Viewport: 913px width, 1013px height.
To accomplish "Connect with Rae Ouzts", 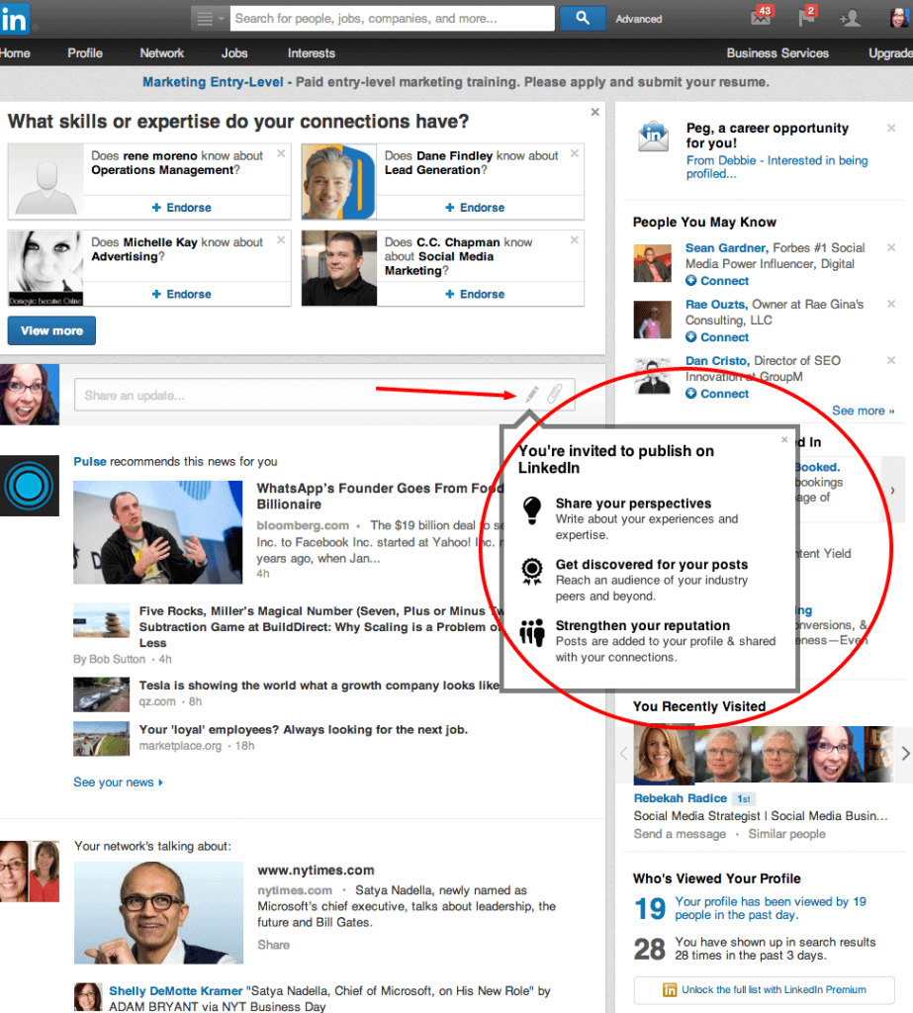I will pos(717,336).
